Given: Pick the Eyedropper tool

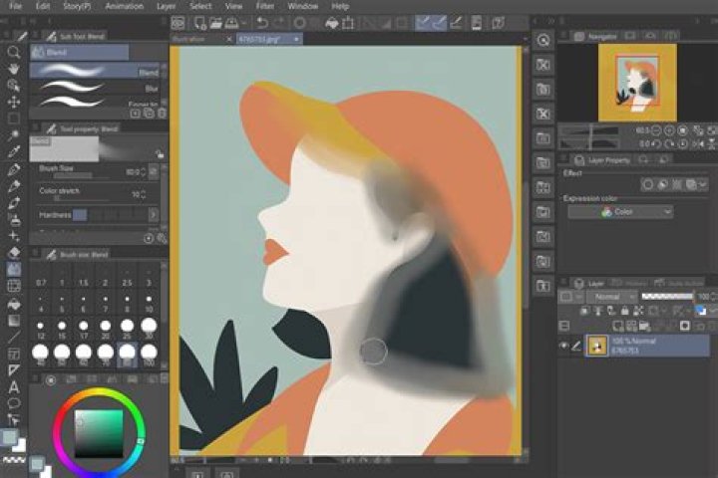Looking at the screenshot, I should pos(14,152).
